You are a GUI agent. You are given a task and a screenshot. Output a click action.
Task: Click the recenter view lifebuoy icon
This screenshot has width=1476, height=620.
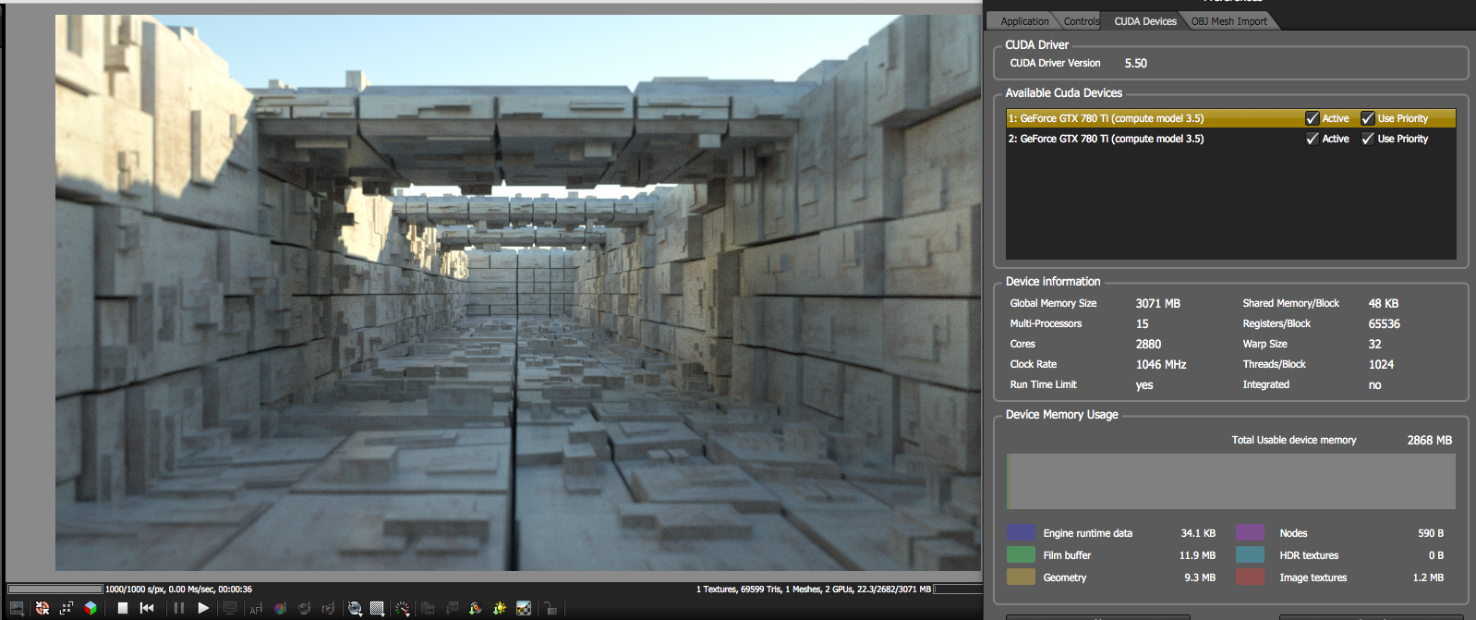(x=42, y=608)
